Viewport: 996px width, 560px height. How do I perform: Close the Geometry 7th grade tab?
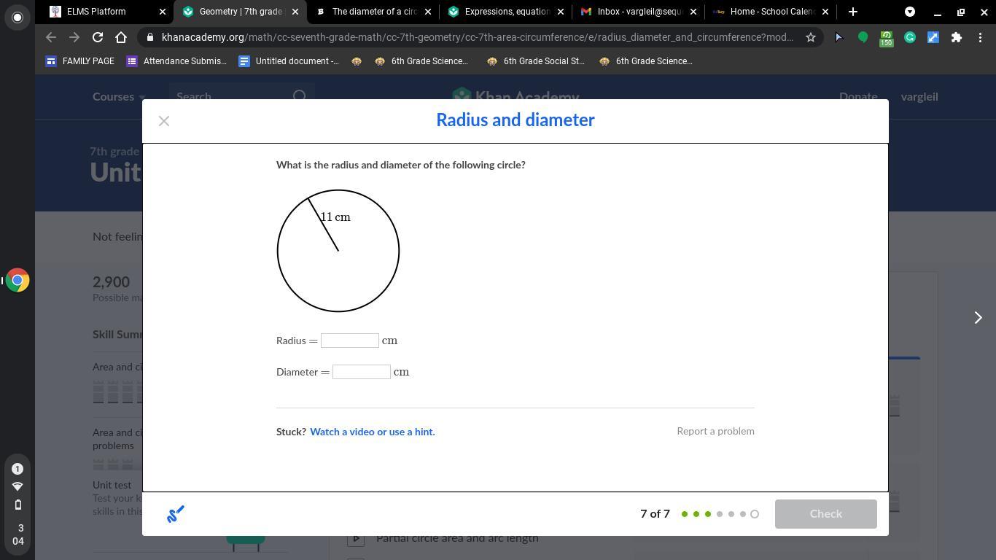(x=295, y=12)
